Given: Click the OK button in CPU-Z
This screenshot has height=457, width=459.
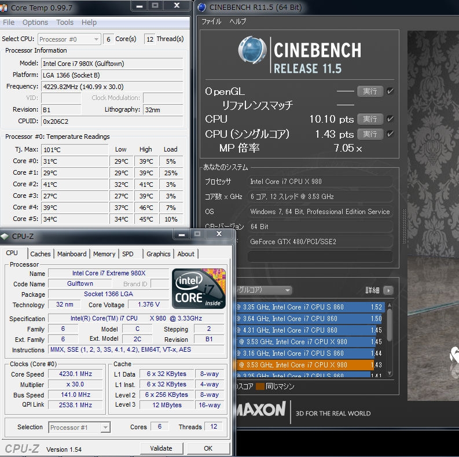Looking at the screenshot, I should pos(208,448).
